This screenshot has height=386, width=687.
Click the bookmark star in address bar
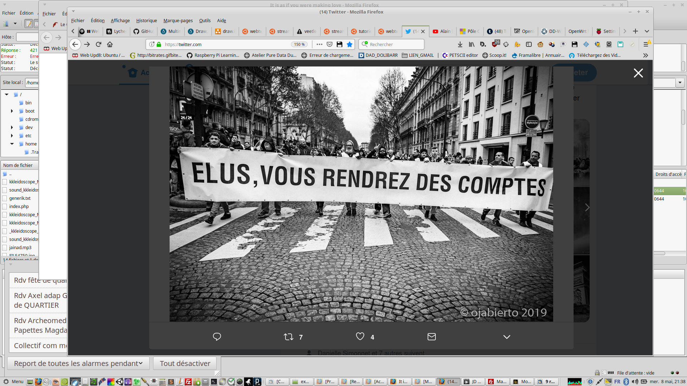point(350,44)
